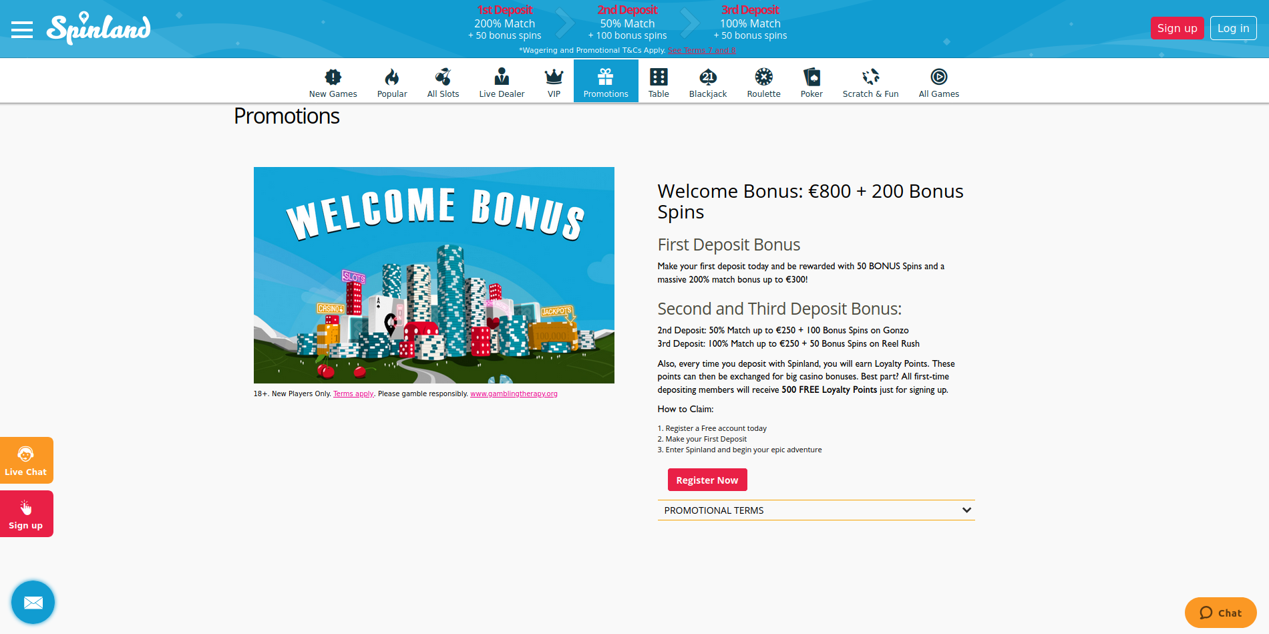1269x634 pixels.
Task: Open the round email envelope button
Action: point(33,603)
